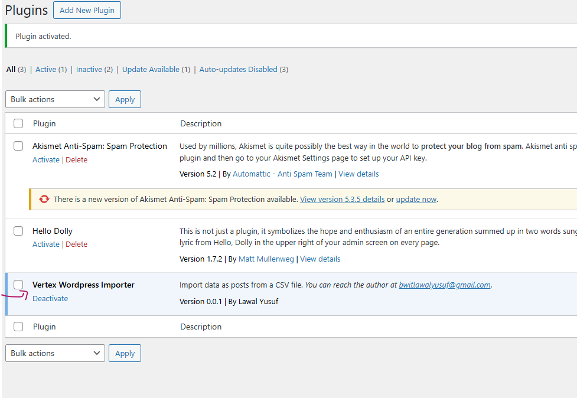View details for Hello Dolly plugin
577x398 pixels.
point(320,259)
